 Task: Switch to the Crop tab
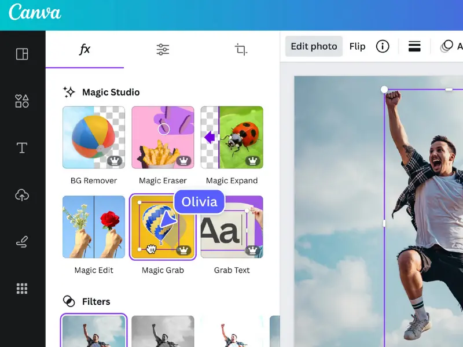pos(241,50)
